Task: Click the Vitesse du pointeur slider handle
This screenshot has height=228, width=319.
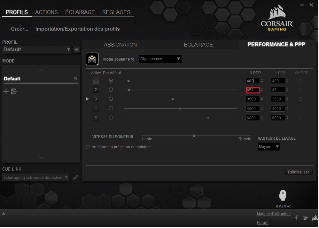Action: (x=194, y=136)
